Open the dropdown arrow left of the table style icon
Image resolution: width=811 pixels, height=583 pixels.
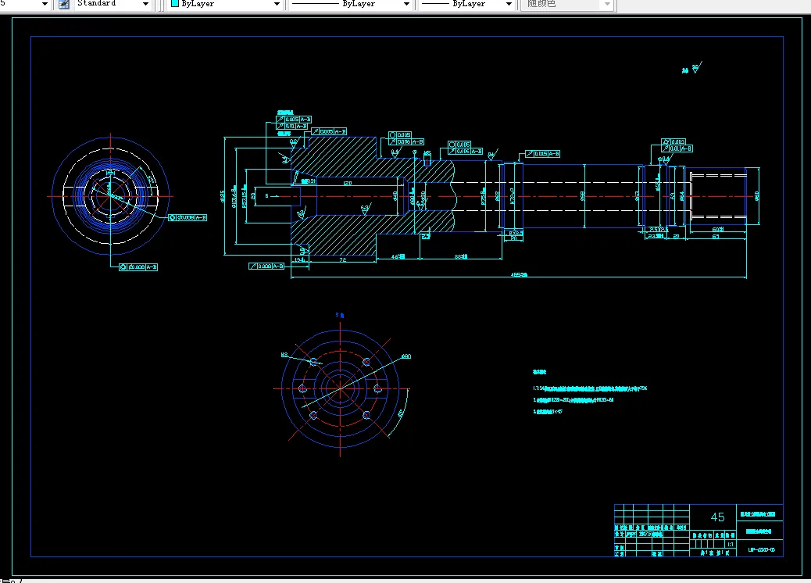tap(45, 4)
